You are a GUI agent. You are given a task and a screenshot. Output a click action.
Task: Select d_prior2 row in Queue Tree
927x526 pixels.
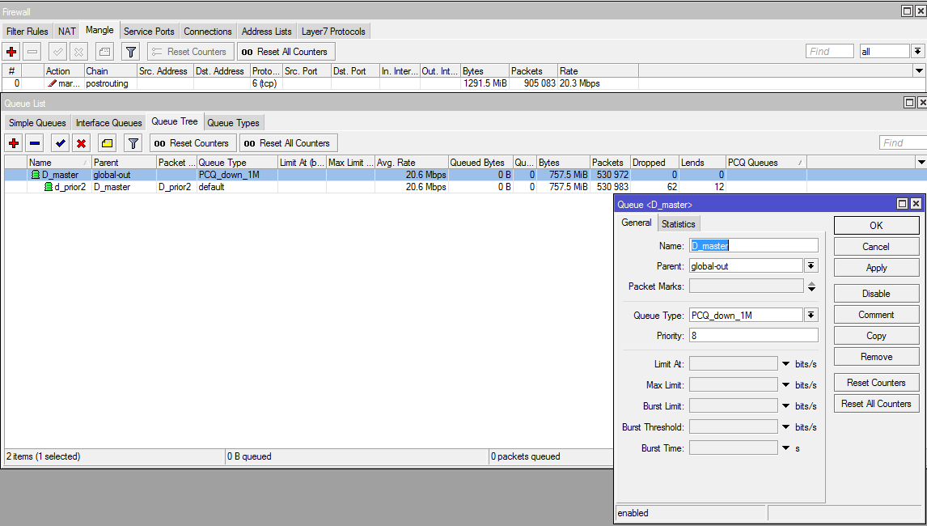(405, 187)
